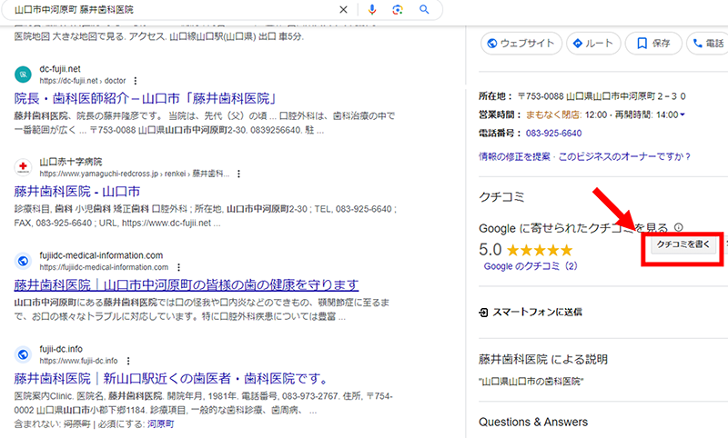Click the dc-fujii.net site name
Viewport: 728px width, 438px height.
60,69
